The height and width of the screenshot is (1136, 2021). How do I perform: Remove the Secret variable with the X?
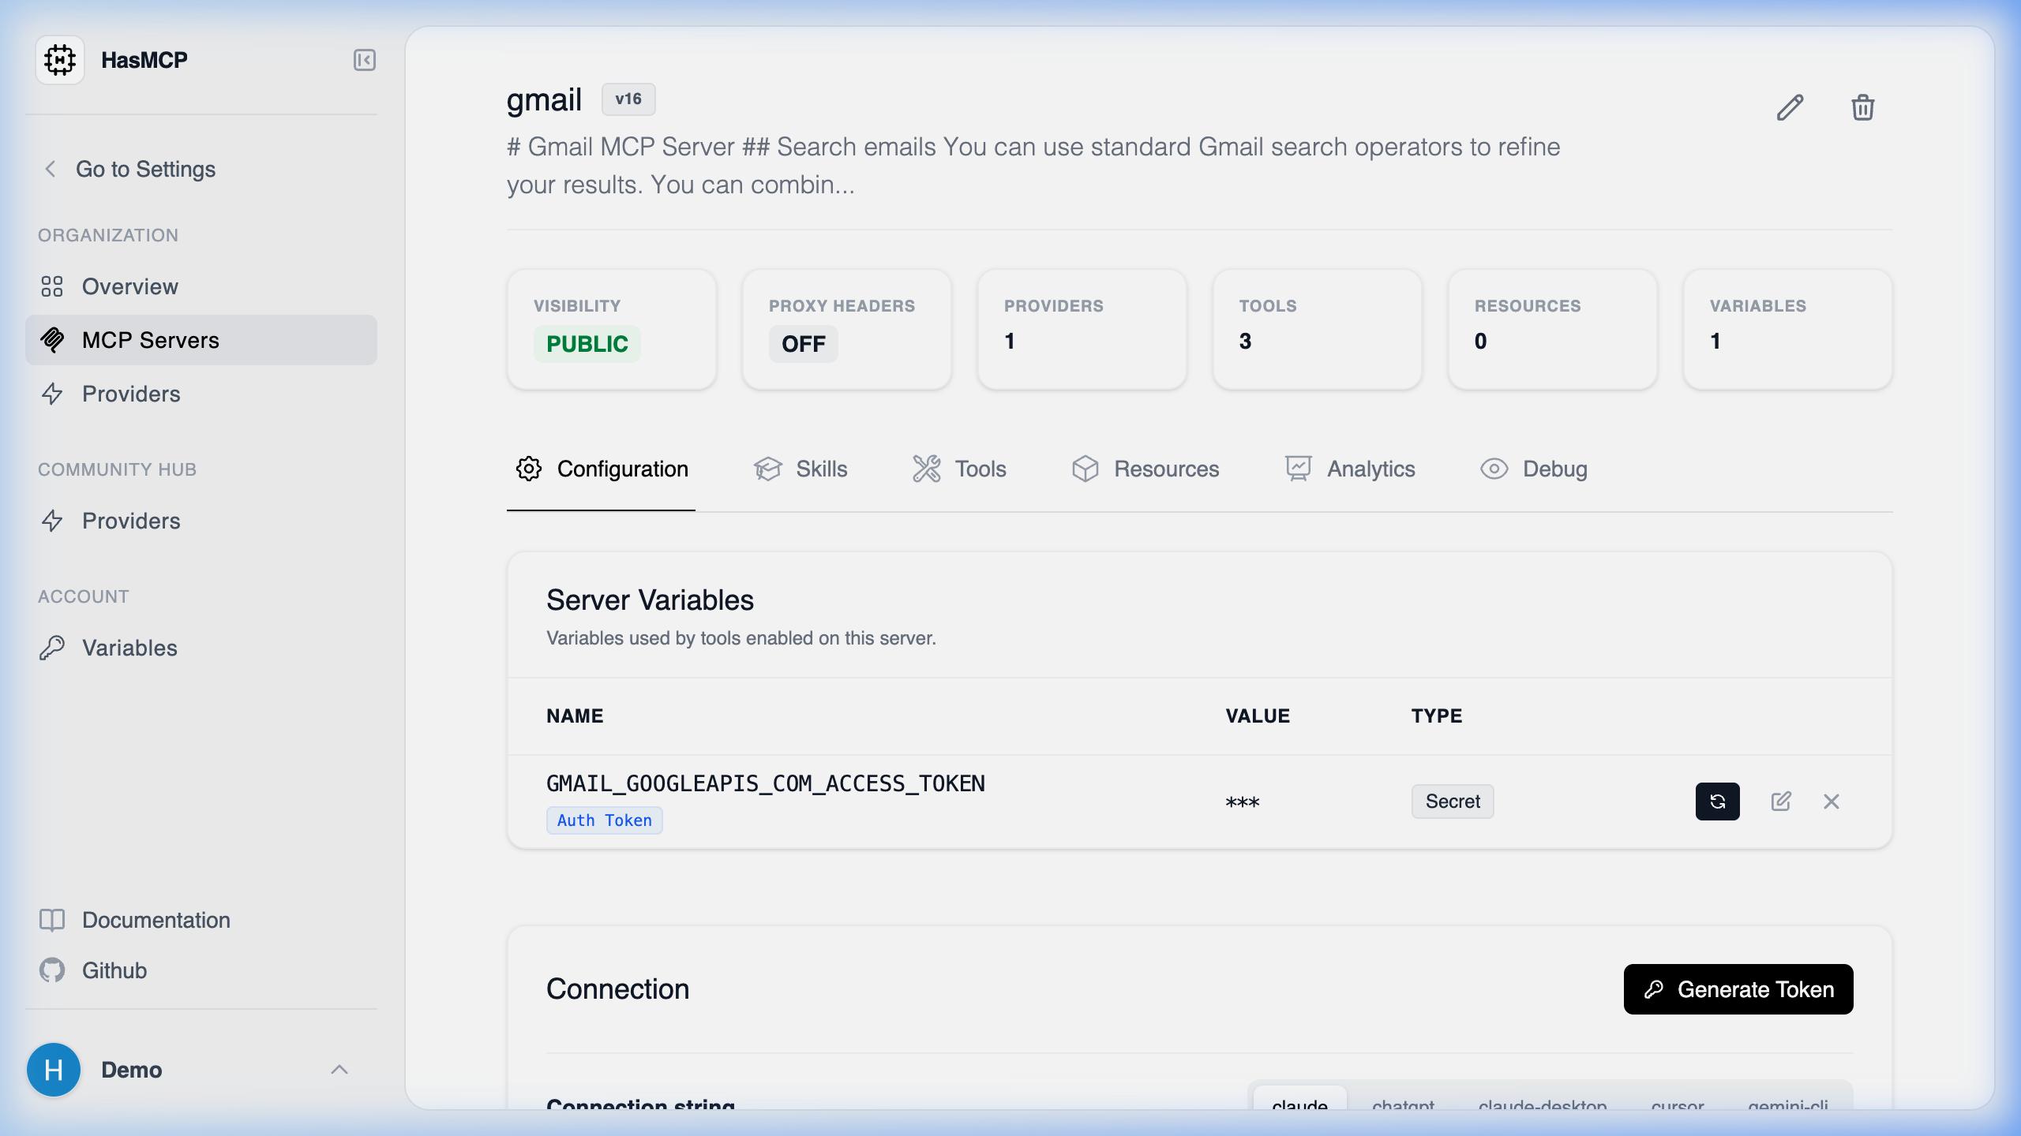point(1832,801)
